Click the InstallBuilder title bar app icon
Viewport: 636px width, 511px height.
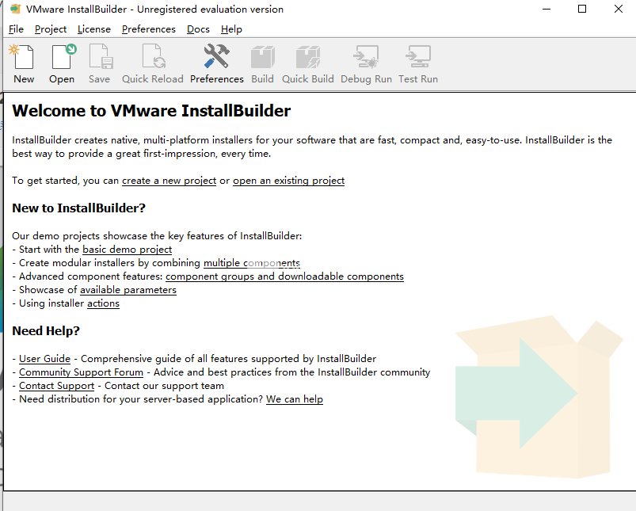point(15,9)
